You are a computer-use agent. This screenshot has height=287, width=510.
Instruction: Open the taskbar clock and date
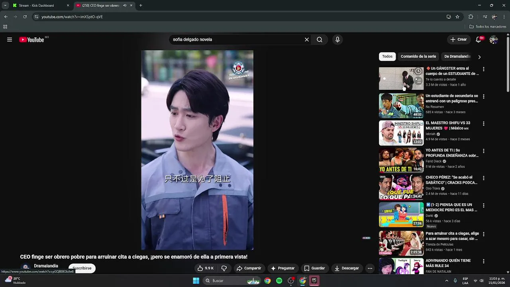pos(497,281)
